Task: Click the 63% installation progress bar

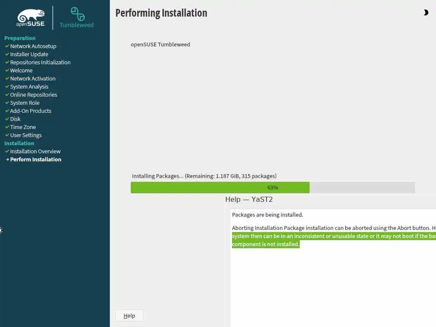Action: (273, 187)
